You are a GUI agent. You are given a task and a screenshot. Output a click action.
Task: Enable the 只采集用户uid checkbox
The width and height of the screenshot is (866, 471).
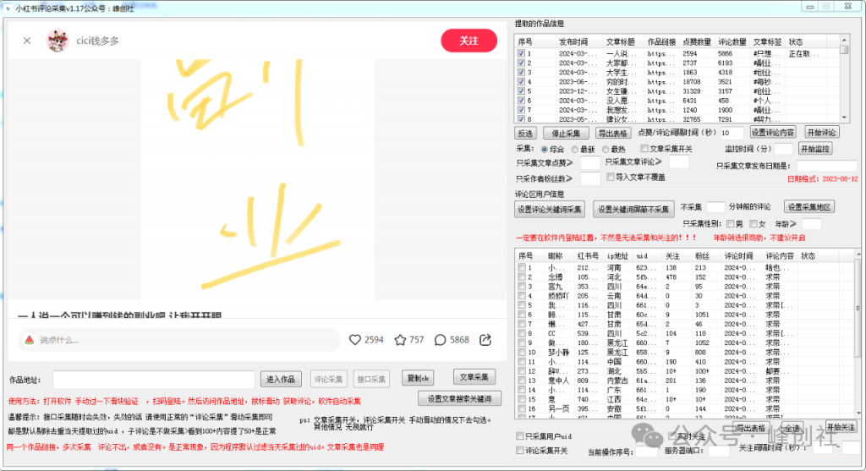coord(520,436)
